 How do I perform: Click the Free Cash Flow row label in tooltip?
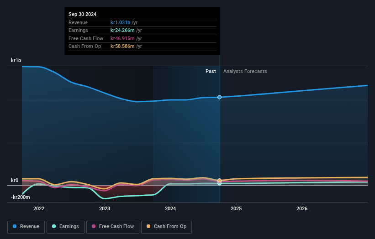click(x=86, y=38)
